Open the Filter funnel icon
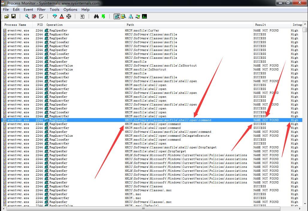 click(x=55, y=16)
